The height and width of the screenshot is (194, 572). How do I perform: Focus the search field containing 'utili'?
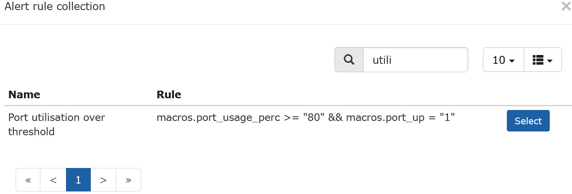(x=415, y=60)
